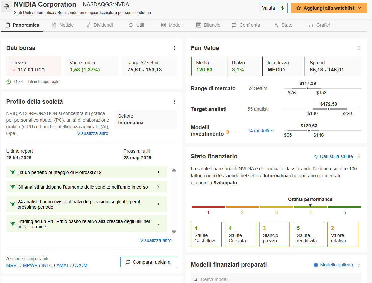Click the clock icon beside real-time data
Screen dimensions: 372x283
click(9, 82)
